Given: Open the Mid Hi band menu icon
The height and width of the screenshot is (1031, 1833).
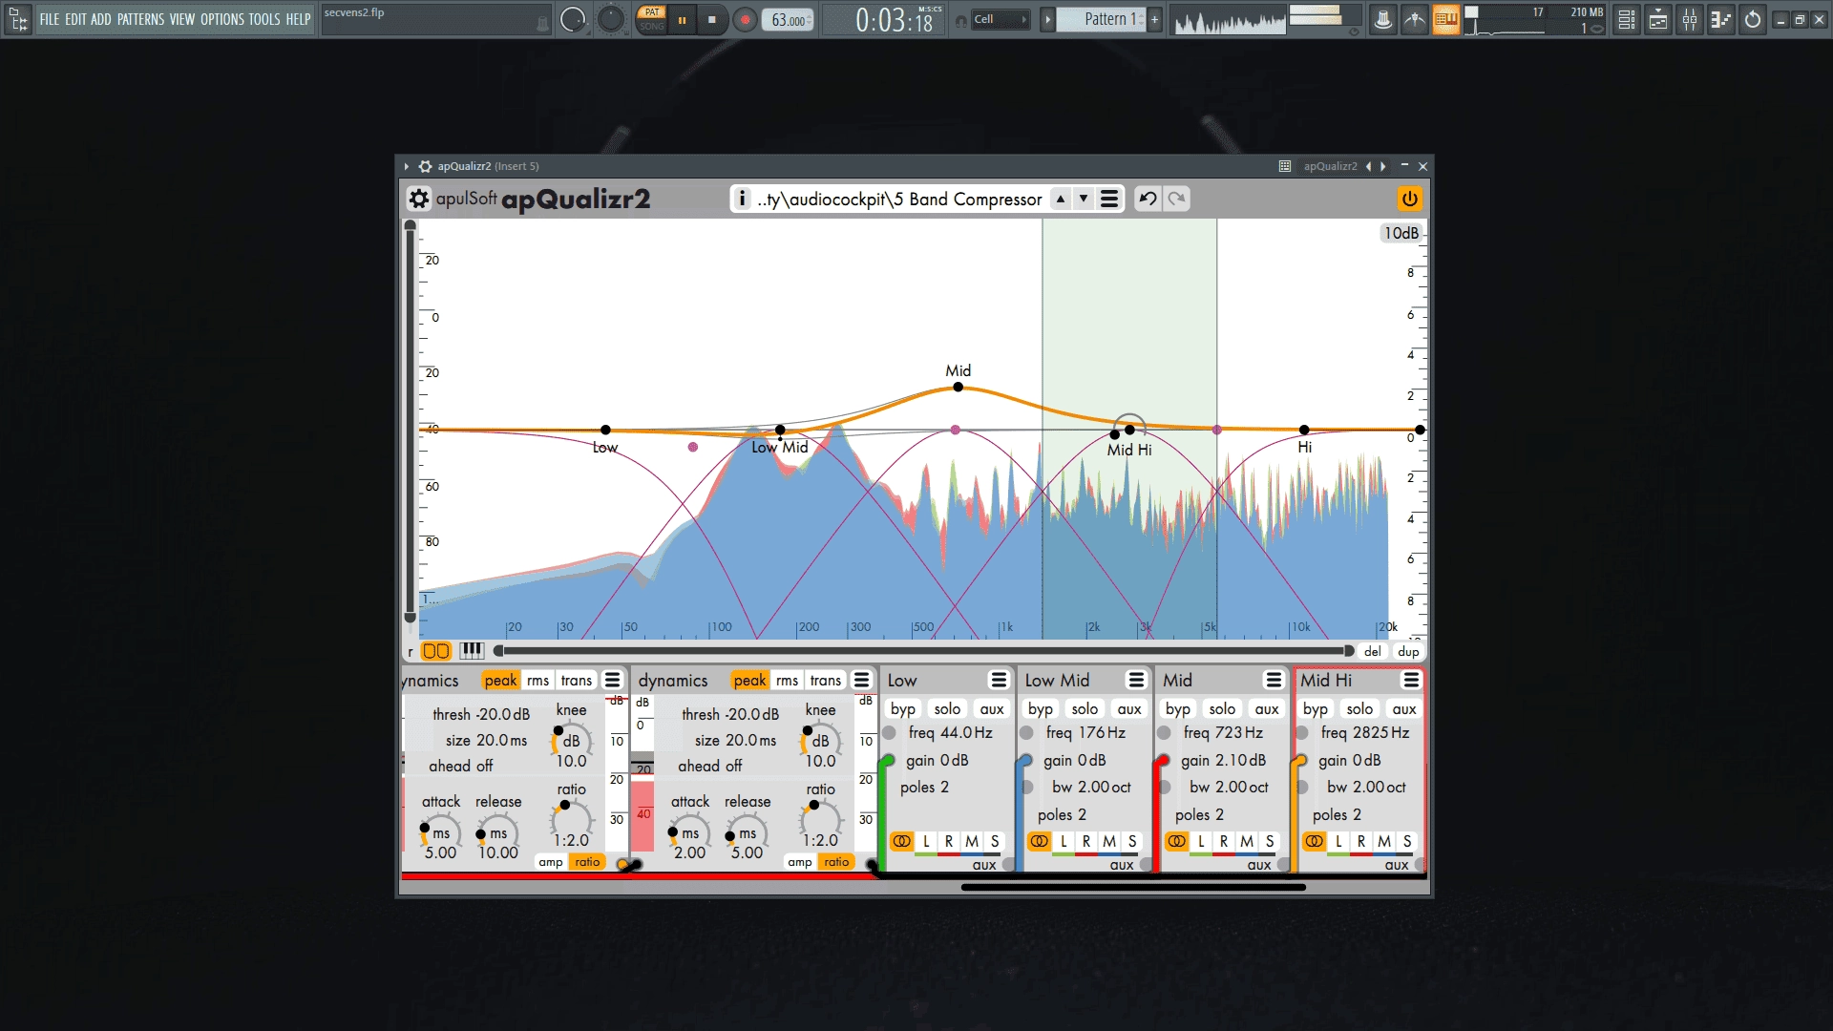Looking at the screenshot, I should (x=1411, y=680).
